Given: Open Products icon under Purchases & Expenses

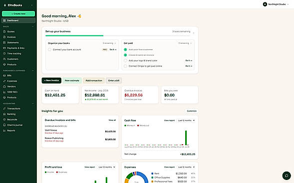Looking at the screenshot, I should 4,97.
